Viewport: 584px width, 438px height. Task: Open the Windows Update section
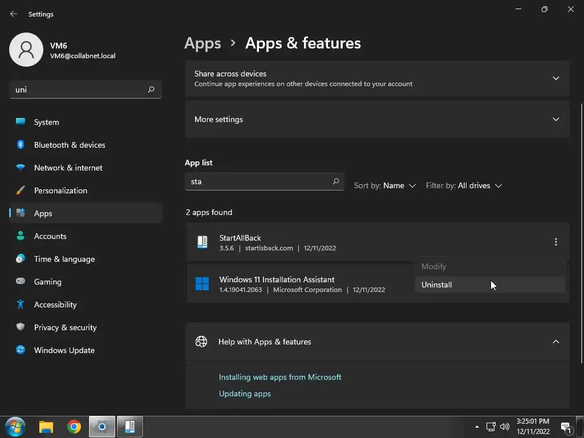[64, 350]
